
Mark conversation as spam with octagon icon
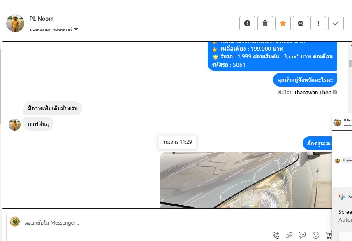[247, 23]
